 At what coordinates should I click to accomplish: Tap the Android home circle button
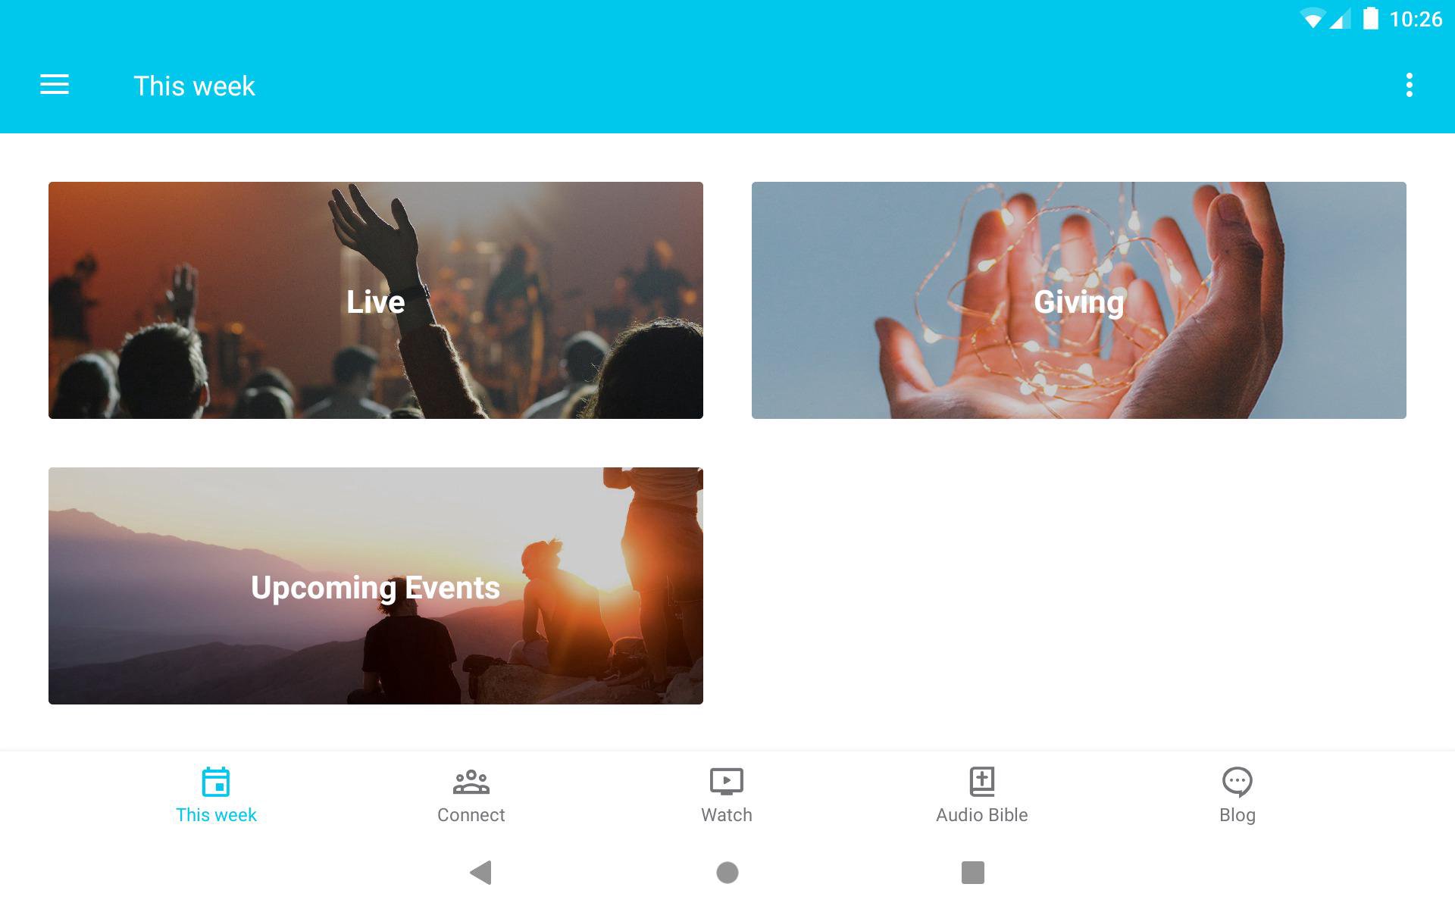point(727,873)
